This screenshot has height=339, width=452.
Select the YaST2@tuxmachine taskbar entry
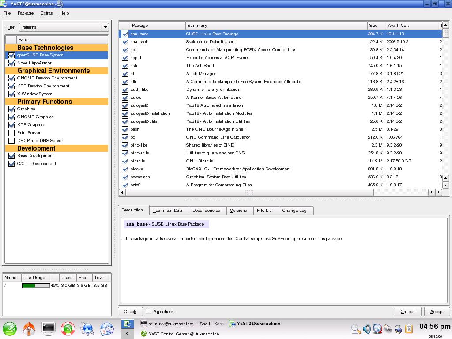(255, 324)
